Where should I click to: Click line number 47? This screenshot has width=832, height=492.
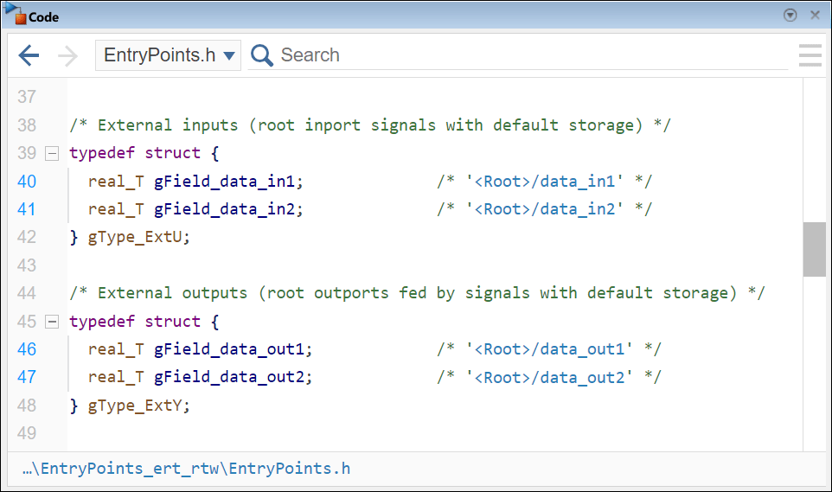coord(27,377)
